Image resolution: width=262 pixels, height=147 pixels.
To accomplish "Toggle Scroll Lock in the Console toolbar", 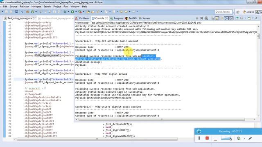I will point(217,18).
